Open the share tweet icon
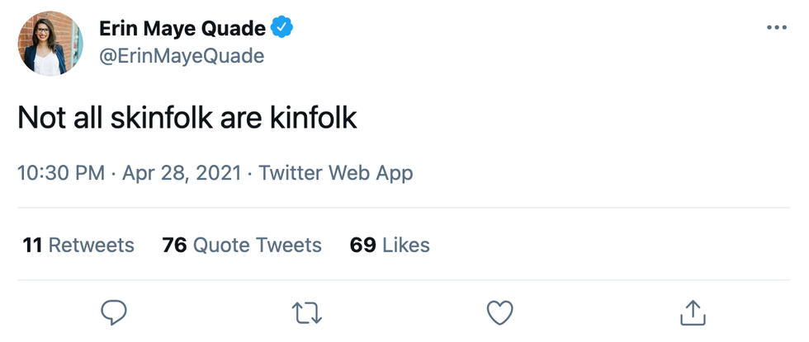Screen dimensions: 809x342 tap(693, 312)
